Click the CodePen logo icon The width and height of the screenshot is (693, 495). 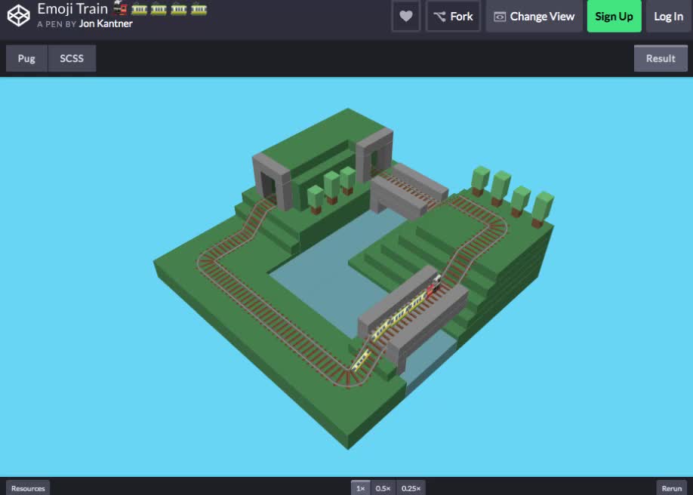(19, 15)
